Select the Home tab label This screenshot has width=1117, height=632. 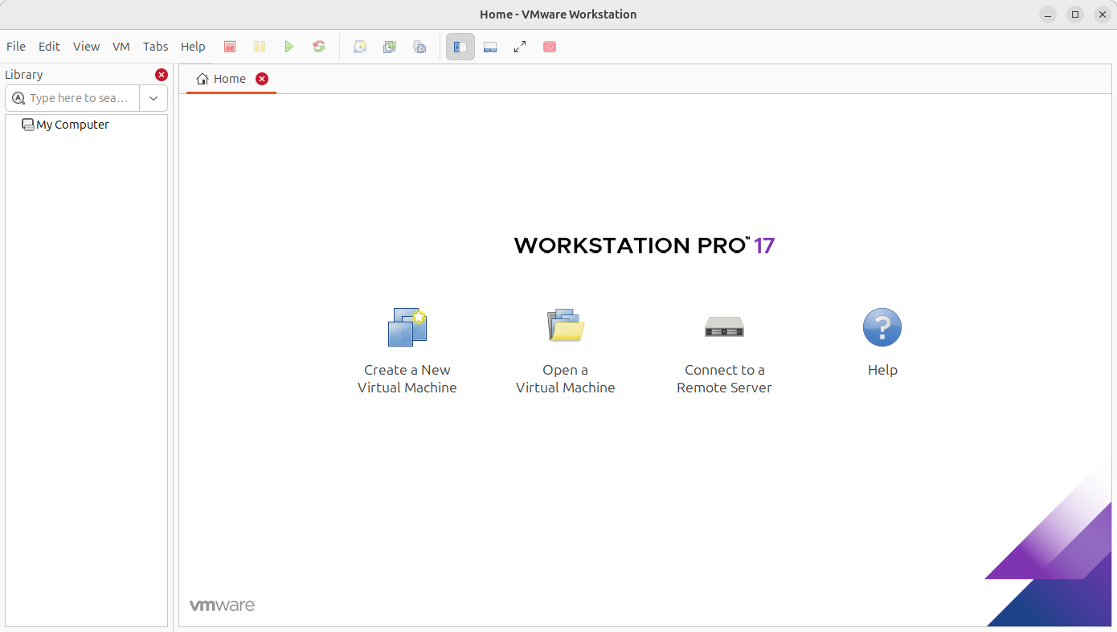pyautogui.click(x=230, y=79)
